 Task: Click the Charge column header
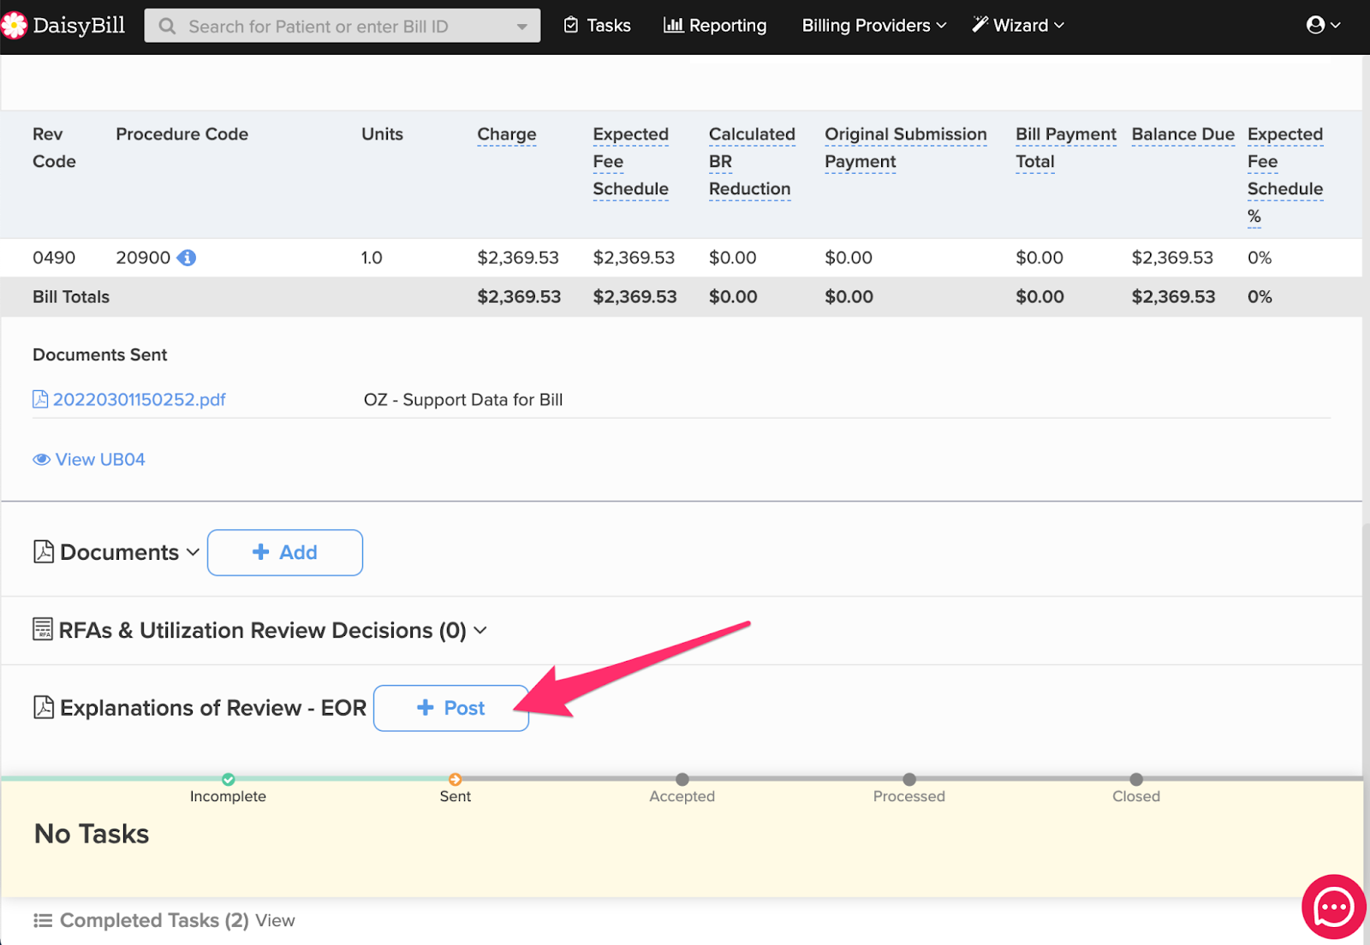[507, 134]
